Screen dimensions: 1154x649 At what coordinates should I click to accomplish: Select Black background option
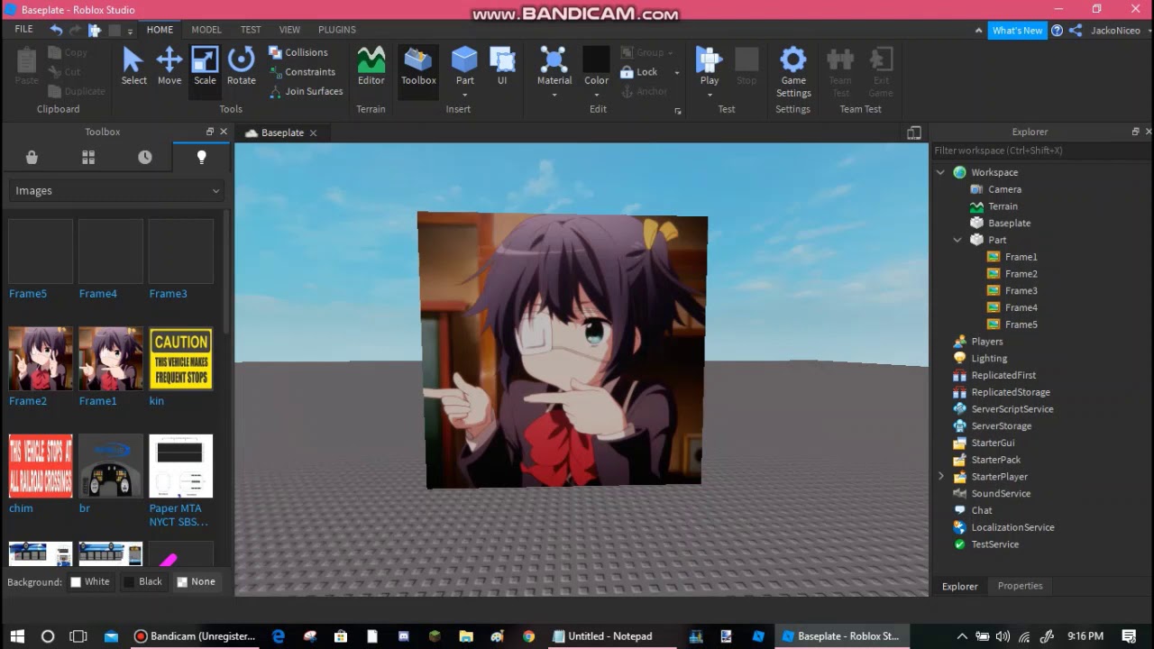click(142, 581)
